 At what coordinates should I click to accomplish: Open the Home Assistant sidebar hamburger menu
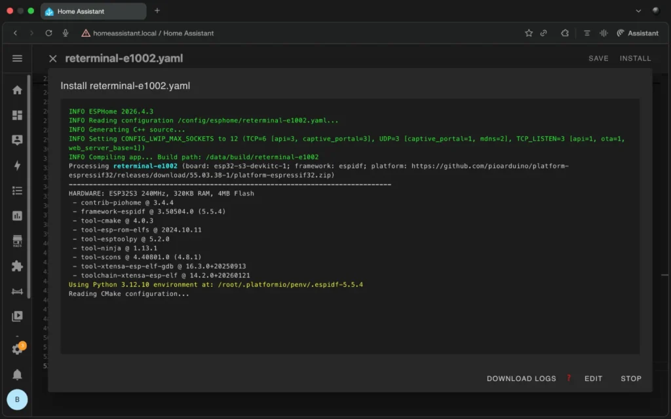click(x=17, y=58)
